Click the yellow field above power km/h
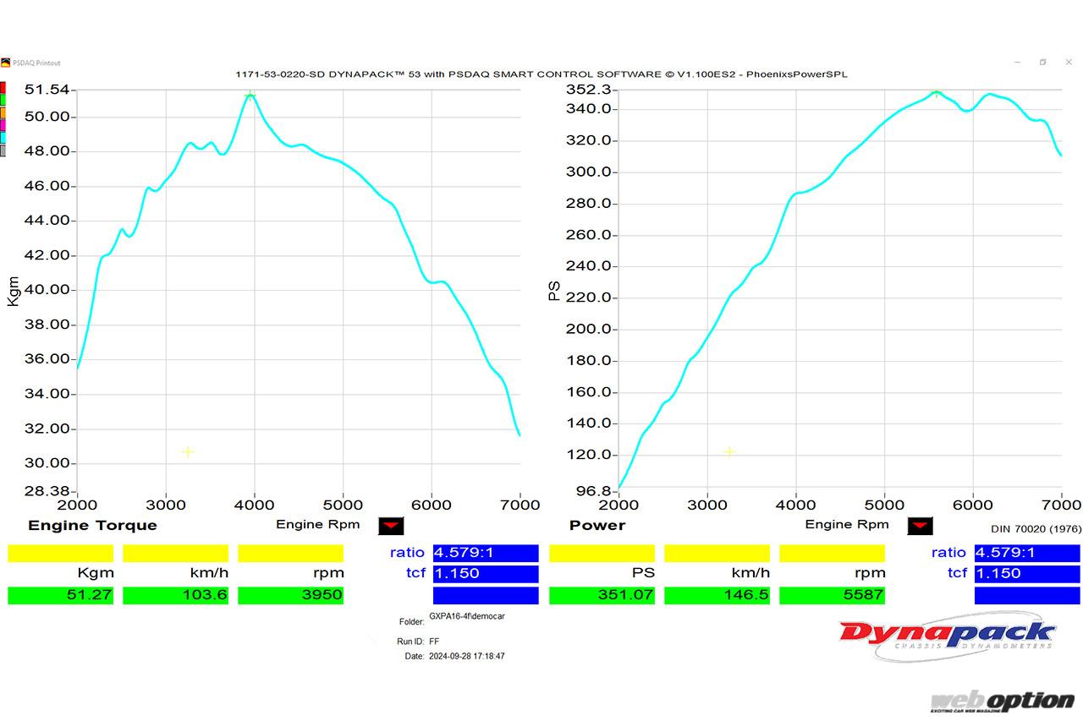 click(717, 553)
